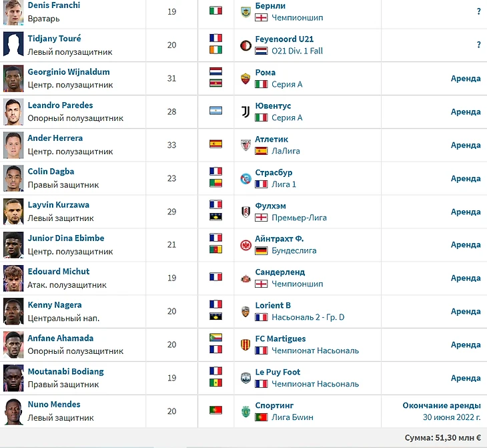
Task: Click the Juventus club logo
Action: click(246, 112)
